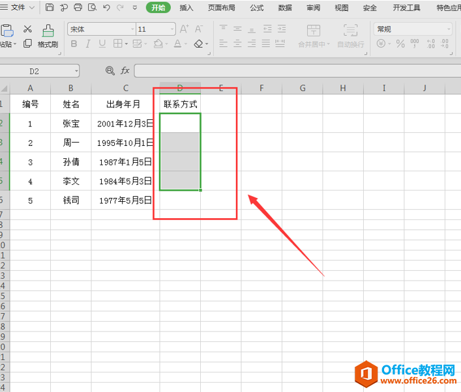Click the formula bar input field
This screenshot has width=461, height=392.
(x=297, y=71)
